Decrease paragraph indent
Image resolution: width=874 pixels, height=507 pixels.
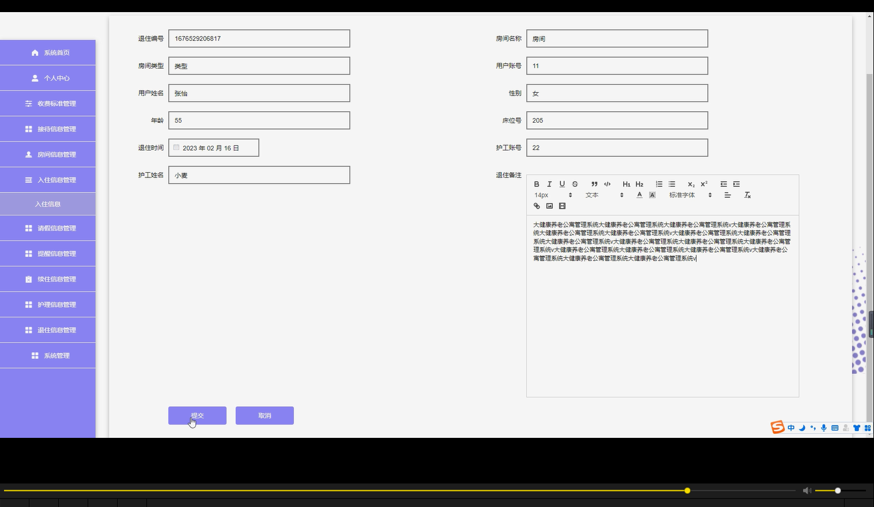click(x=724, y=184)
